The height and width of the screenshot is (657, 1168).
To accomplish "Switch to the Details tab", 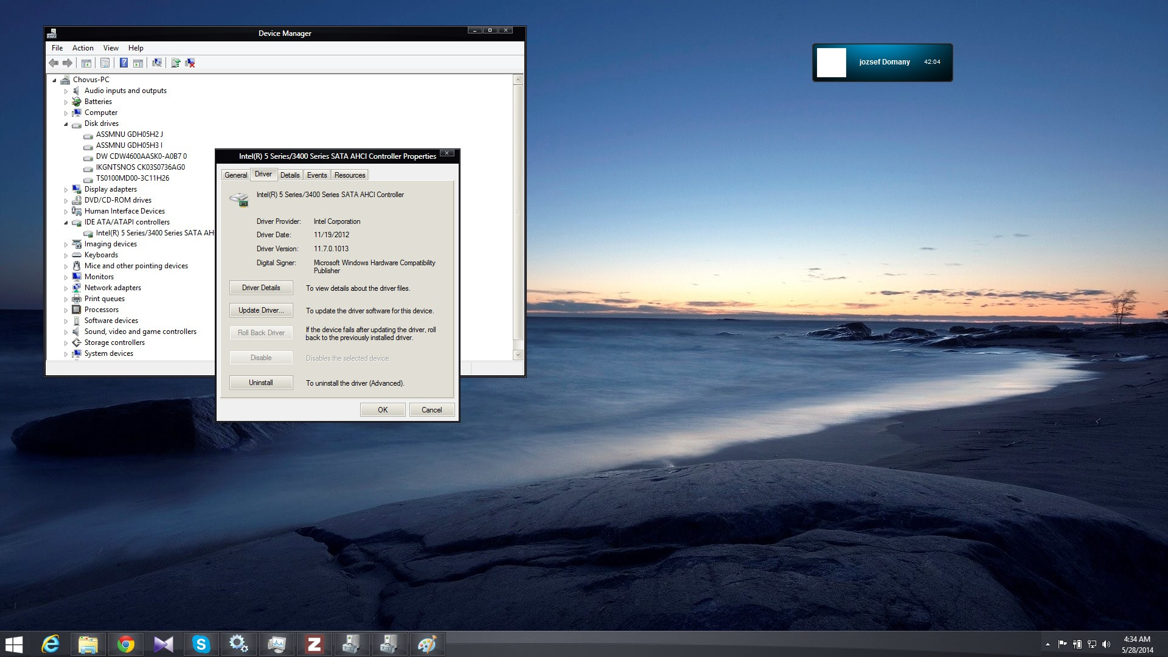I will point(290,175).
